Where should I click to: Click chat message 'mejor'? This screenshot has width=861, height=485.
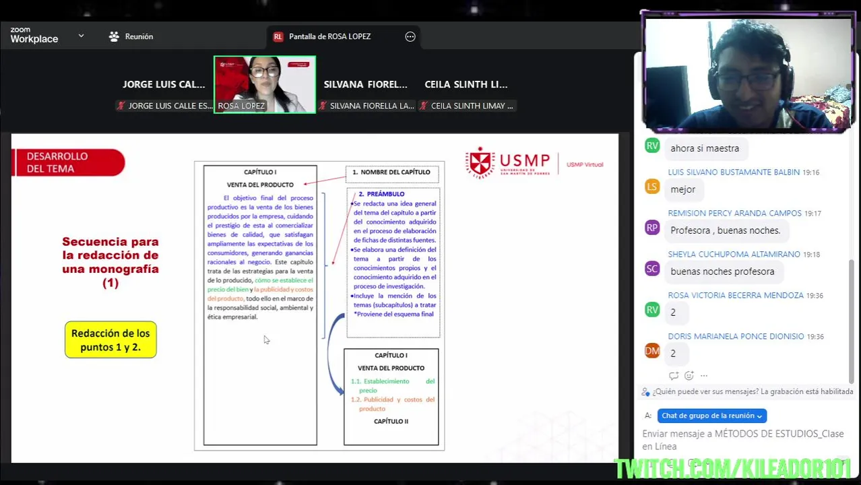682,189
